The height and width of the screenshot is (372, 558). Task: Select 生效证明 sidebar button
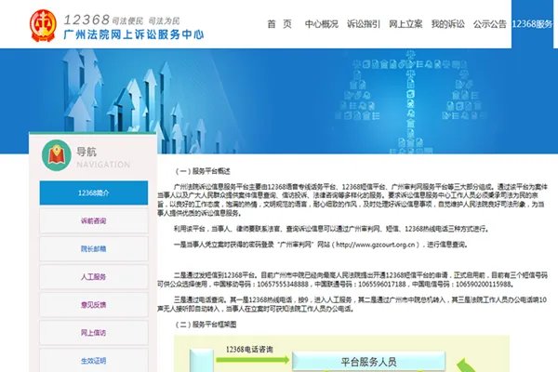point(93,360)
